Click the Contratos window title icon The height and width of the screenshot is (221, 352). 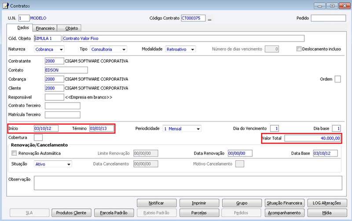click(5, 6)
